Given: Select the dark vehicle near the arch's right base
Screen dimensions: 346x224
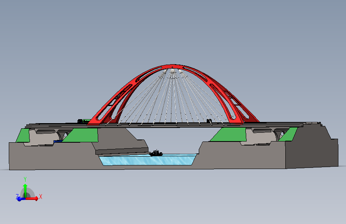Looking at the screenshot, I should [x=209, y=121].
